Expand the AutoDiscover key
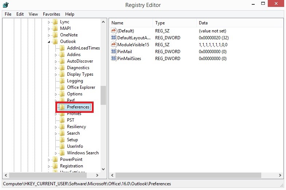This screenshot has height=190, width=286. pyautogui.click(x=56, y=62)
